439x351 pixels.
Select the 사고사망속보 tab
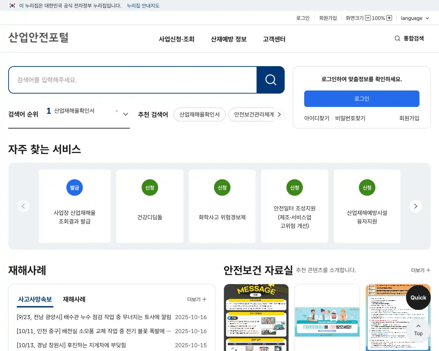click(35, 299)
